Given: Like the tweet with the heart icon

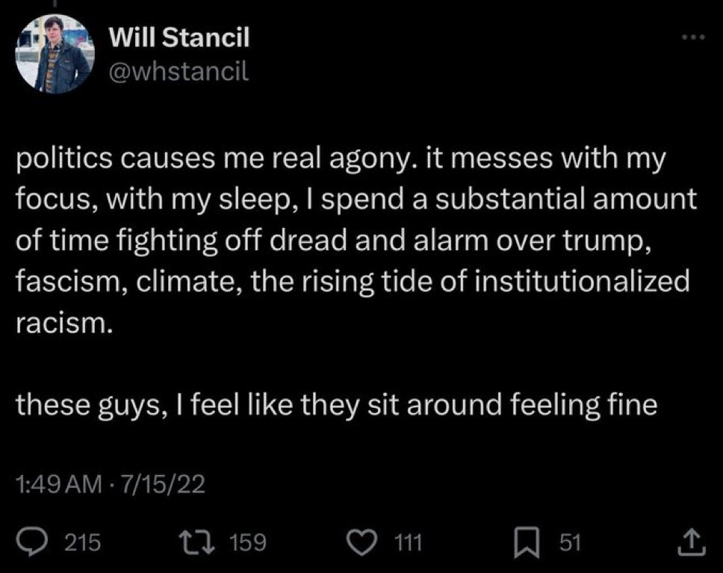Looking at the screenshot, I should coord(363,542).
